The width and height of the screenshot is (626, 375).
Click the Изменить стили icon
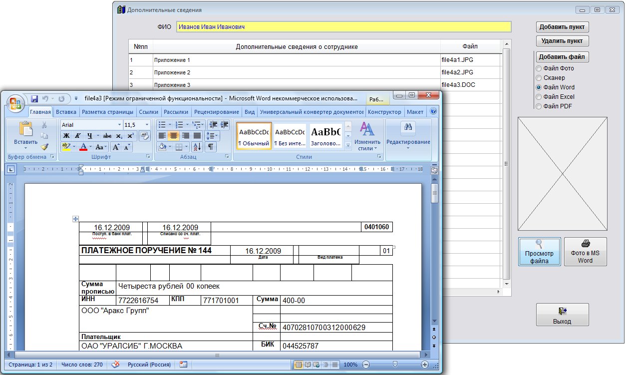tap(367, 130)
